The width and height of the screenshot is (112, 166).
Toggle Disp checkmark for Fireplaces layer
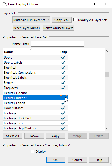[63, 88]
